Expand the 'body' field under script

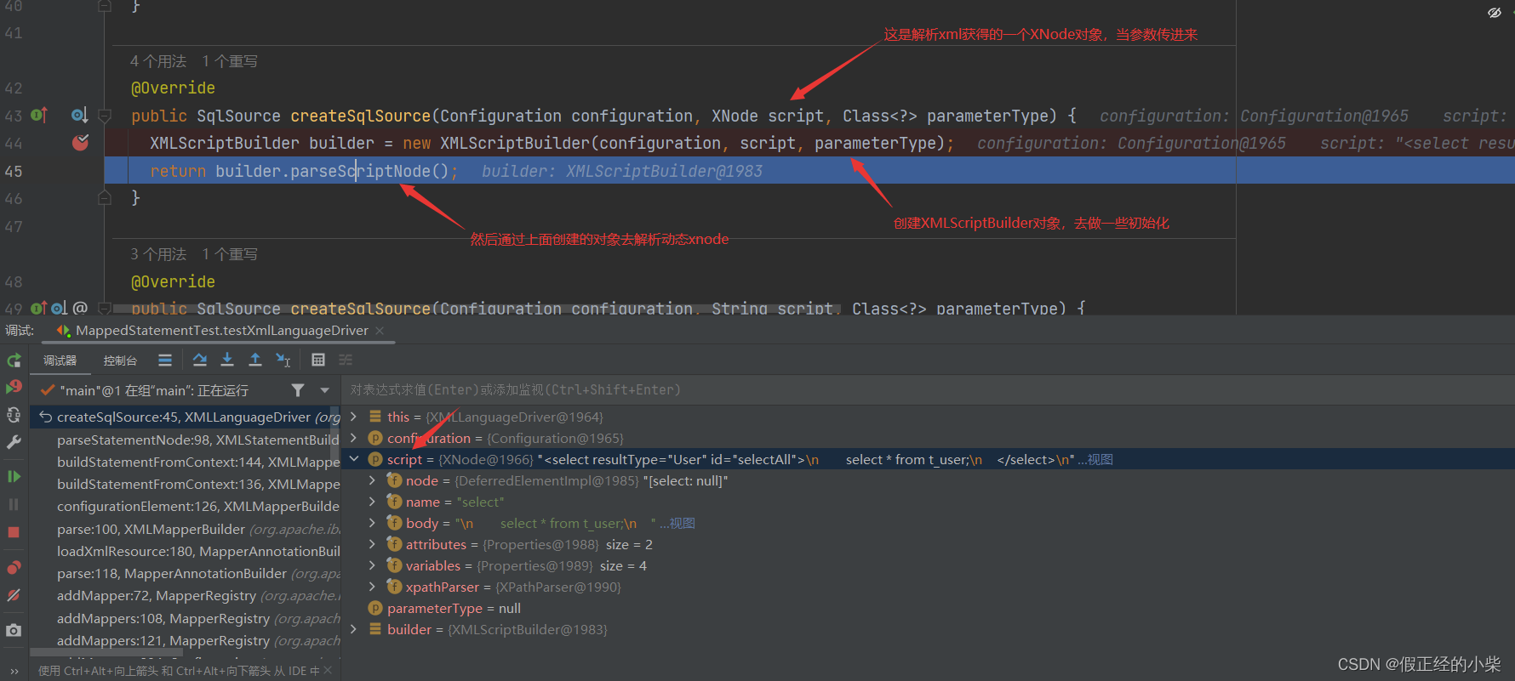point(372,523)
